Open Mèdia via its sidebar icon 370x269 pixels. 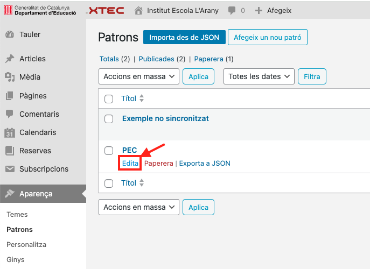10,77
